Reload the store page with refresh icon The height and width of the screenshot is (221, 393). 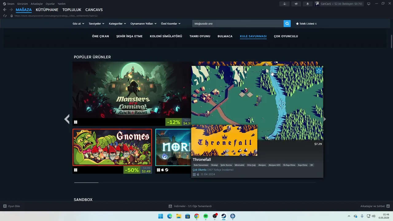click(5, 16)
